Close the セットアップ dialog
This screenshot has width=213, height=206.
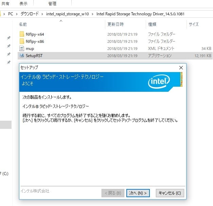pos(181,68)
